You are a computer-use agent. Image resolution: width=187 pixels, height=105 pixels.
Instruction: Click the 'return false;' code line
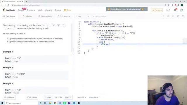pos(108,40)
